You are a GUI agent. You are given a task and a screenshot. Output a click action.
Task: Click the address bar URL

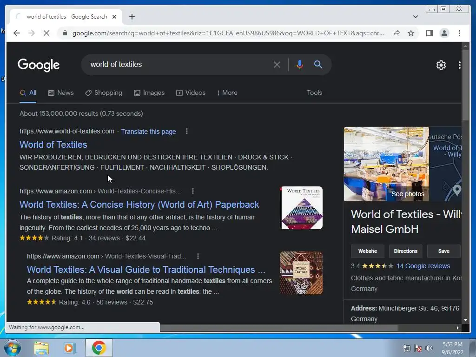coord(228,33)
